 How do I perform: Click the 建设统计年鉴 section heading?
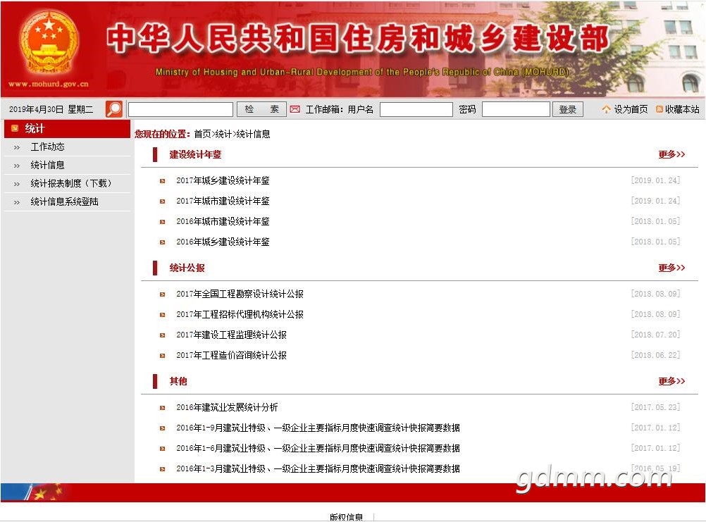(195, 154)
